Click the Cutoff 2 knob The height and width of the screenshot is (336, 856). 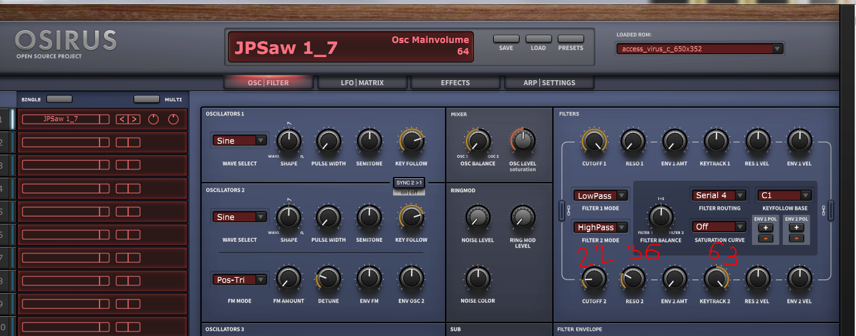593,278
